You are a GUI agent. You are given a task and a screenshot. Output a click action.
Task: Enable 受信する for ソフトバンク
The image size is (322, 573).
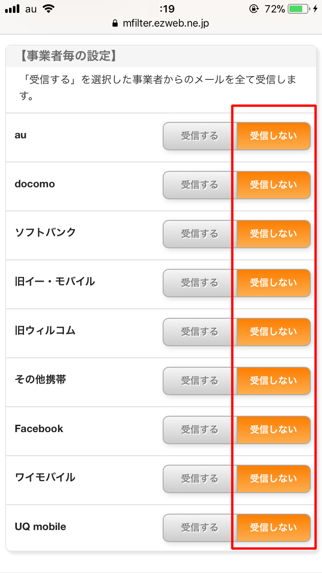[x=200, y=234]
